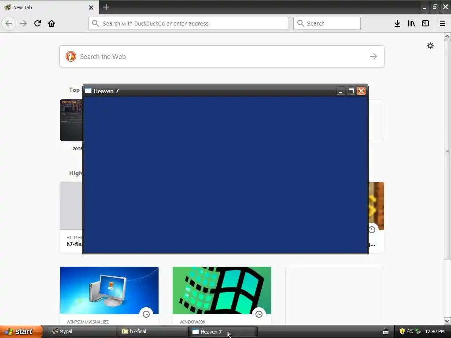
Task: Click the scrollbar down arrow
Action: coord(447,321)
